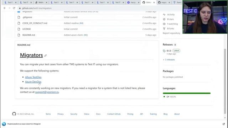228x128 pixels.
Task: Open pull request #4 link
Action: pos(82,23)
